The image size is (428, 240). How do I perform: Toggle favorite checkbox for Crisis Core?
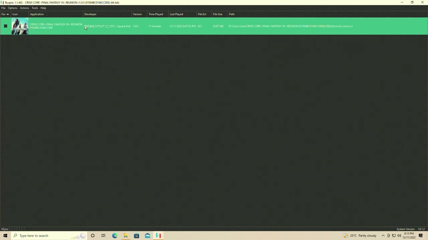click(x=5, y=26)
